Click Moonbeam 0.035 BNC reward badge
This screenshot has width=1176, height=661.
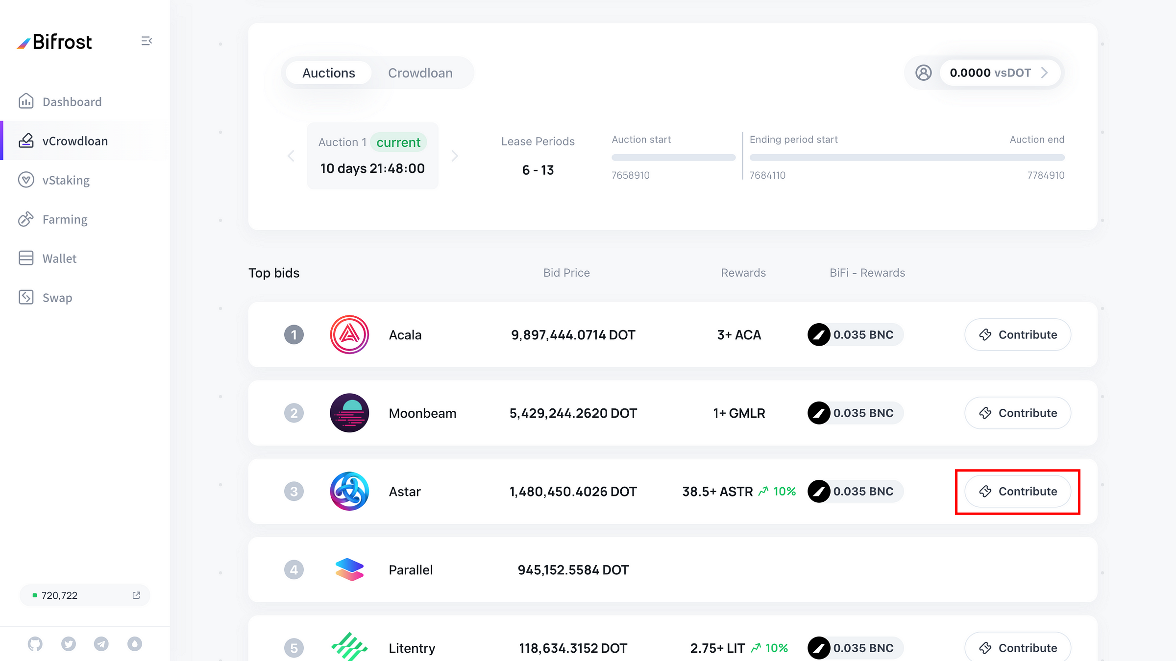pos(855,413)
